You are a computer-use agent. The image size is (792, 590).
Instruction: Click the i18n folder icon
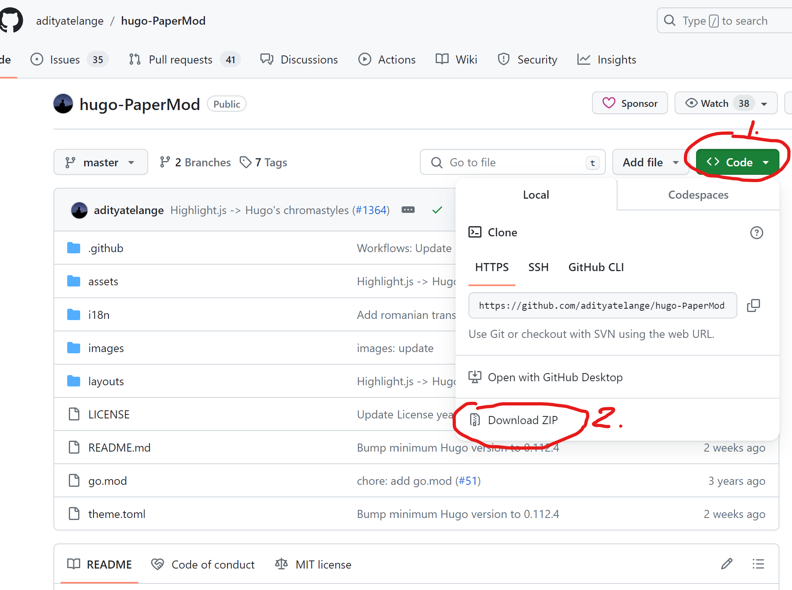tap(74, 314)
